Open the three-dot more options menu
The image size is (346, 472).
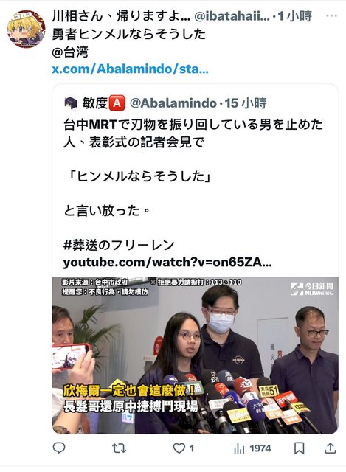331,15
